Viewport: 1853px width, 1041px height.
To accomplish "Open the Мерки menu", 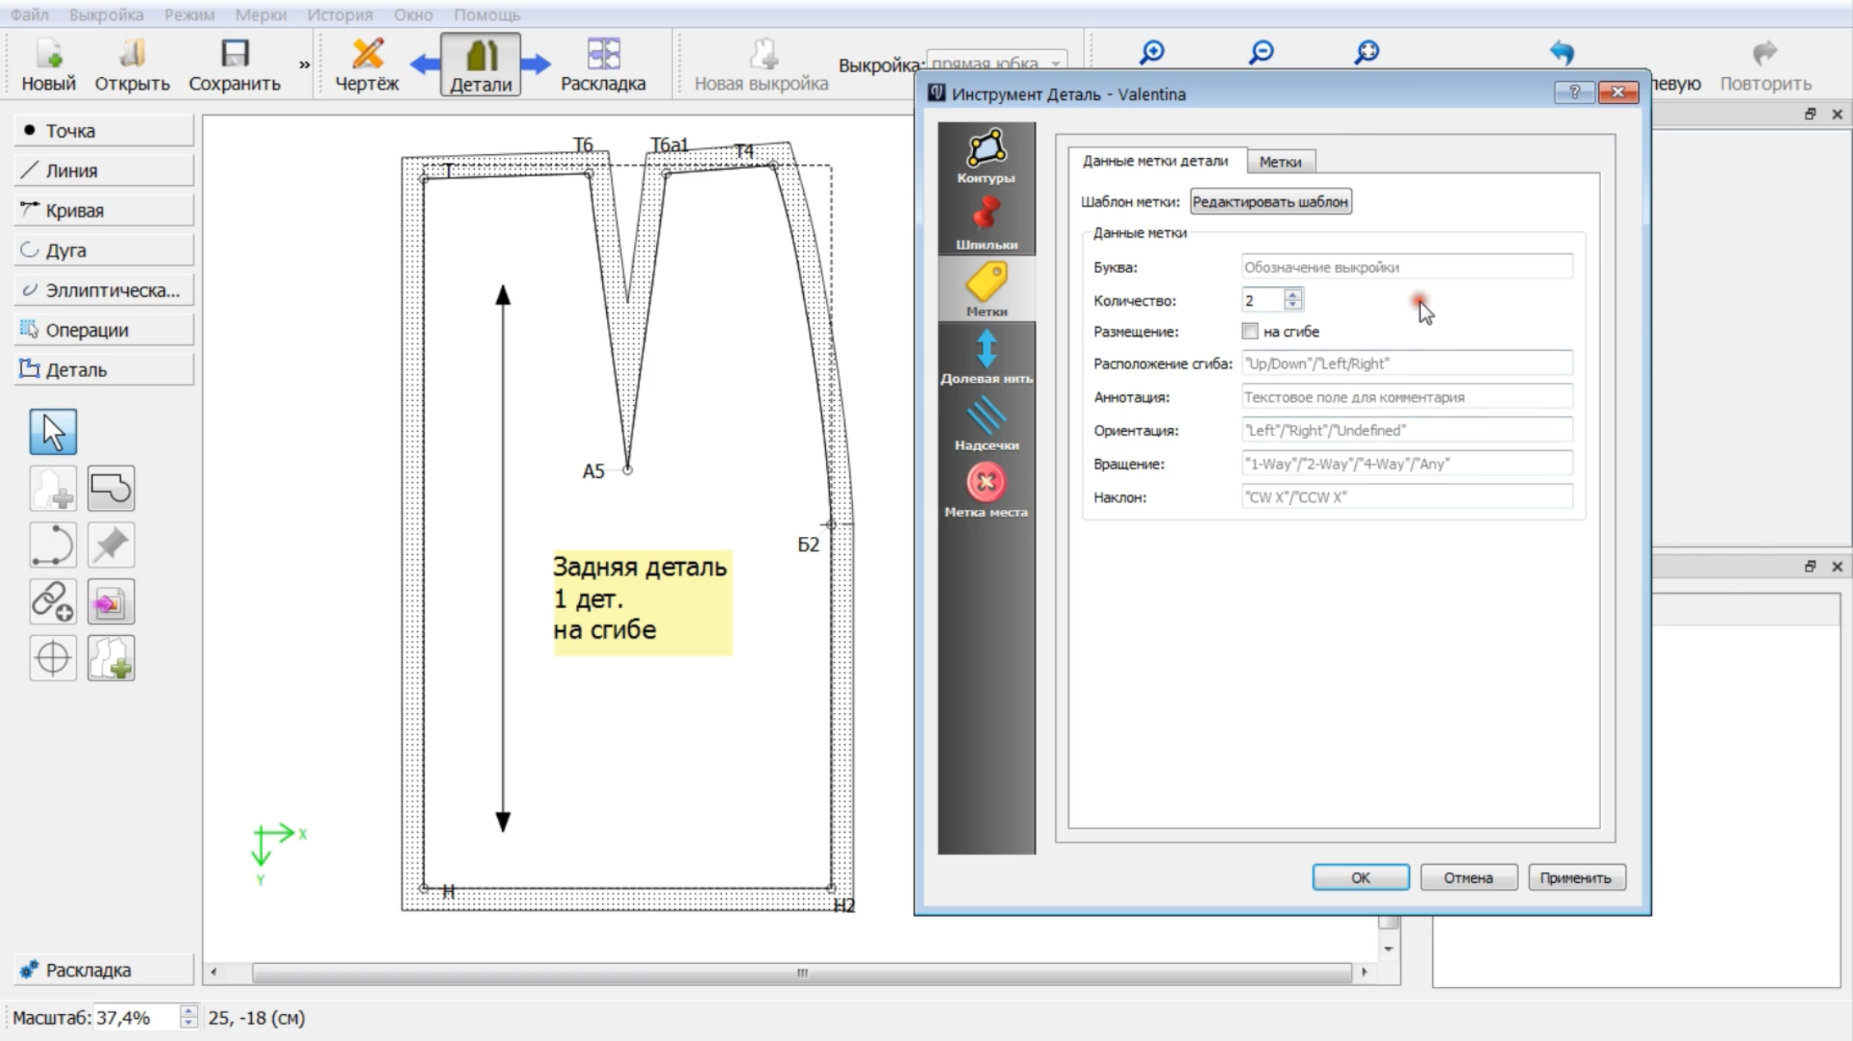I will 261,15.
